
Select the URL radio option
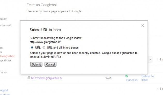[32, 47]
